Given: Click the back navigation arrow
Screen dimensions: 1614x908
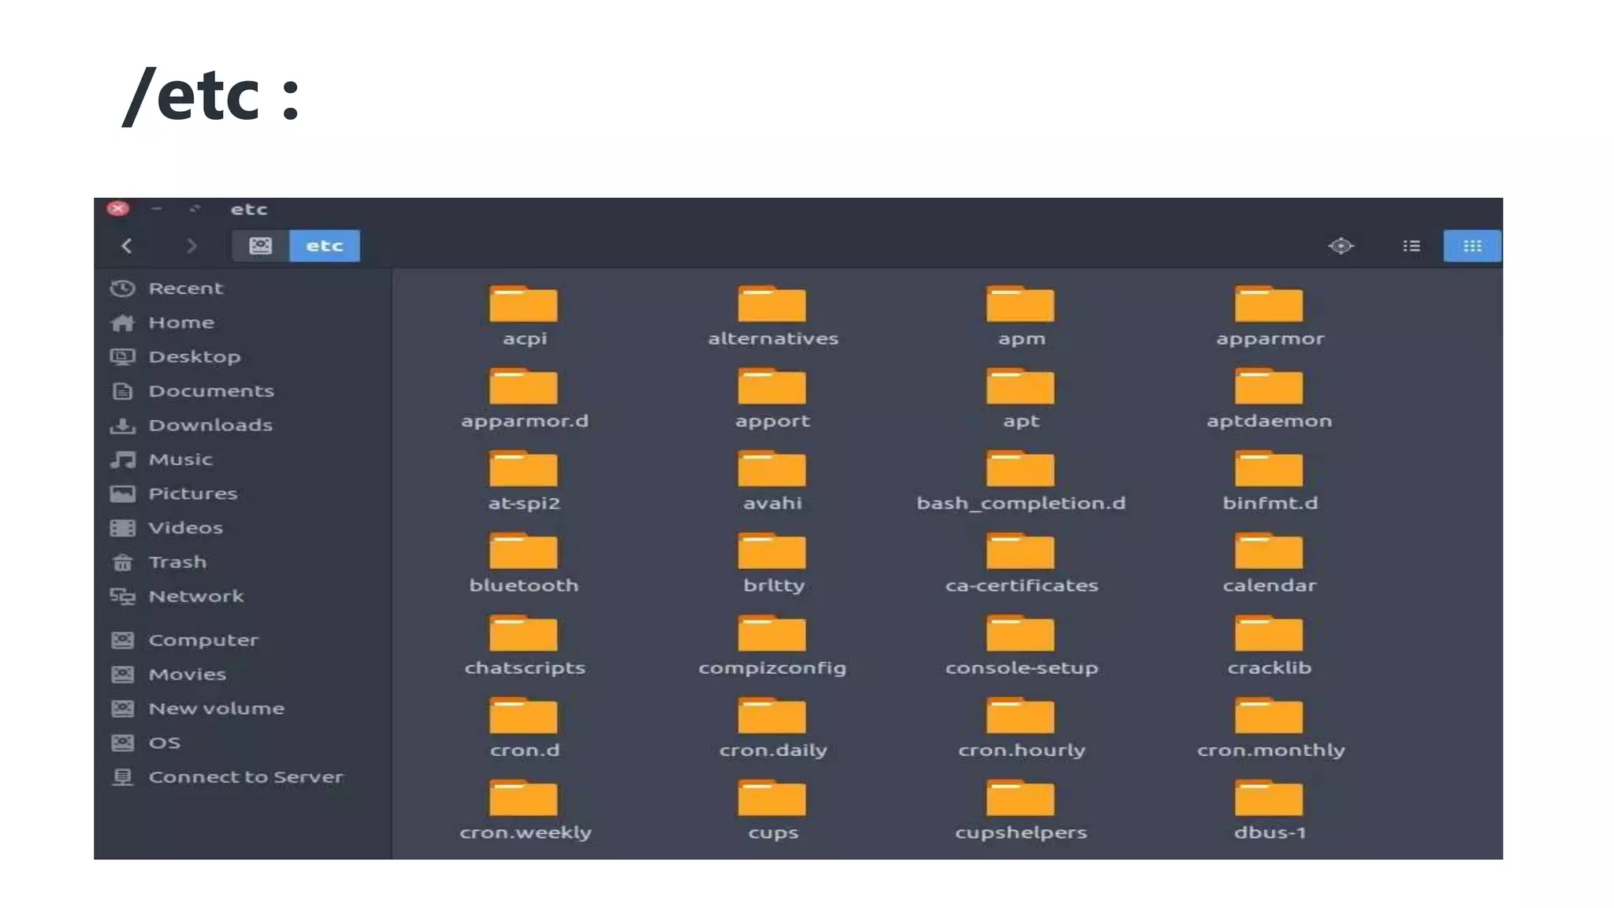Looking at the screenshot, I should pyautogui.click(x=127, y=246).
